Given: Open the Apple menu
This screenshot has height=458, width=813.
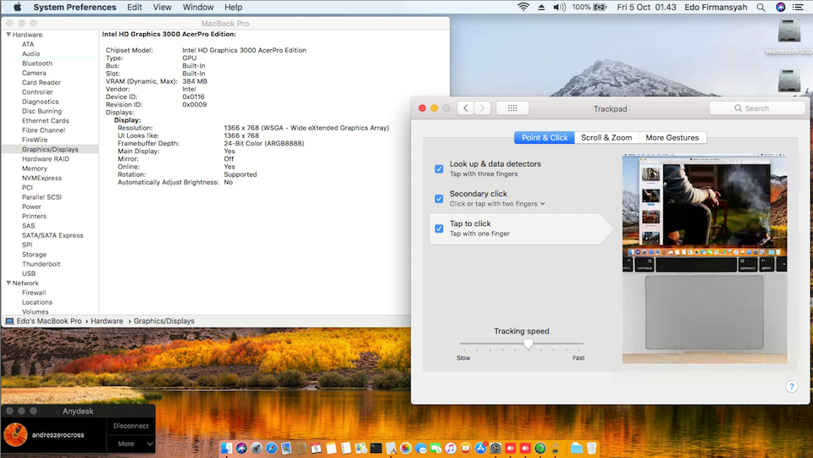Looking at the screenshot, I should [17, 8].
